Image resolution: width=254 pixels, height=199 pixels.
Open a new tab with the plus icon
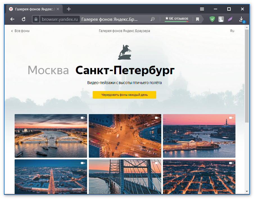pyautogui.click(x=69, y=9)
